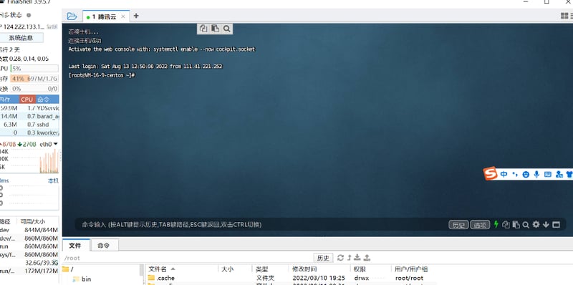The width and height of the screenshot is (573, 285).
Task: Click the download arrow icon in command bar
Action: coord(546,224)
